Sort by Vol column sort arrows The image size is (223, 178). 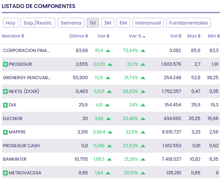[x=180, y=36]
